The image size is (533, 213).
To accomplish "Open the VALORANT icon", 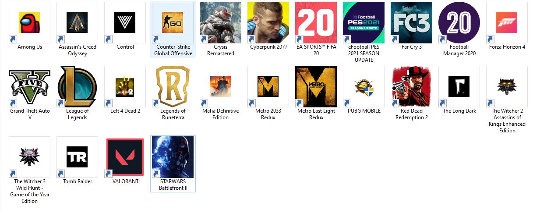I will pos(125,157).
